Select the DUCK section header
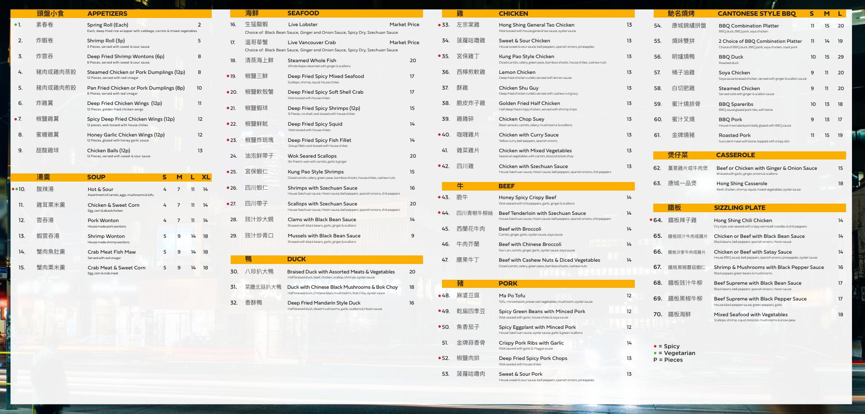The width and height of the screenshot is (865, 414). click(x=296, y=259)
